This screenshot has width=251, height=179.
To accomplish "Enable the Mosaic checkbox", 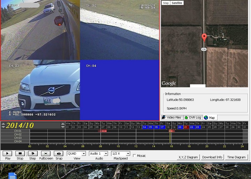I will click(135, 156).
